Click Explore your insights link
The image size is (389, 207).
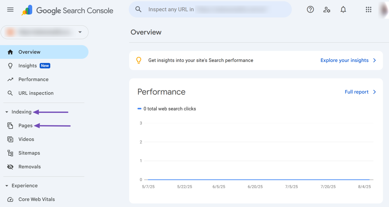tap(345, 60)
